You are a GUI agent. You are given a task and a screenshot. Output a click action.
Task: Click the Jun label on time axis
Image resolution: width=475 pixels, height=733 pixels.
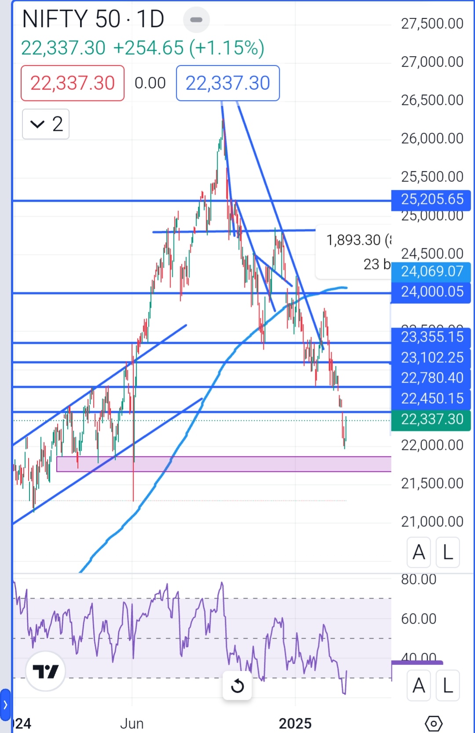point(132,723)
